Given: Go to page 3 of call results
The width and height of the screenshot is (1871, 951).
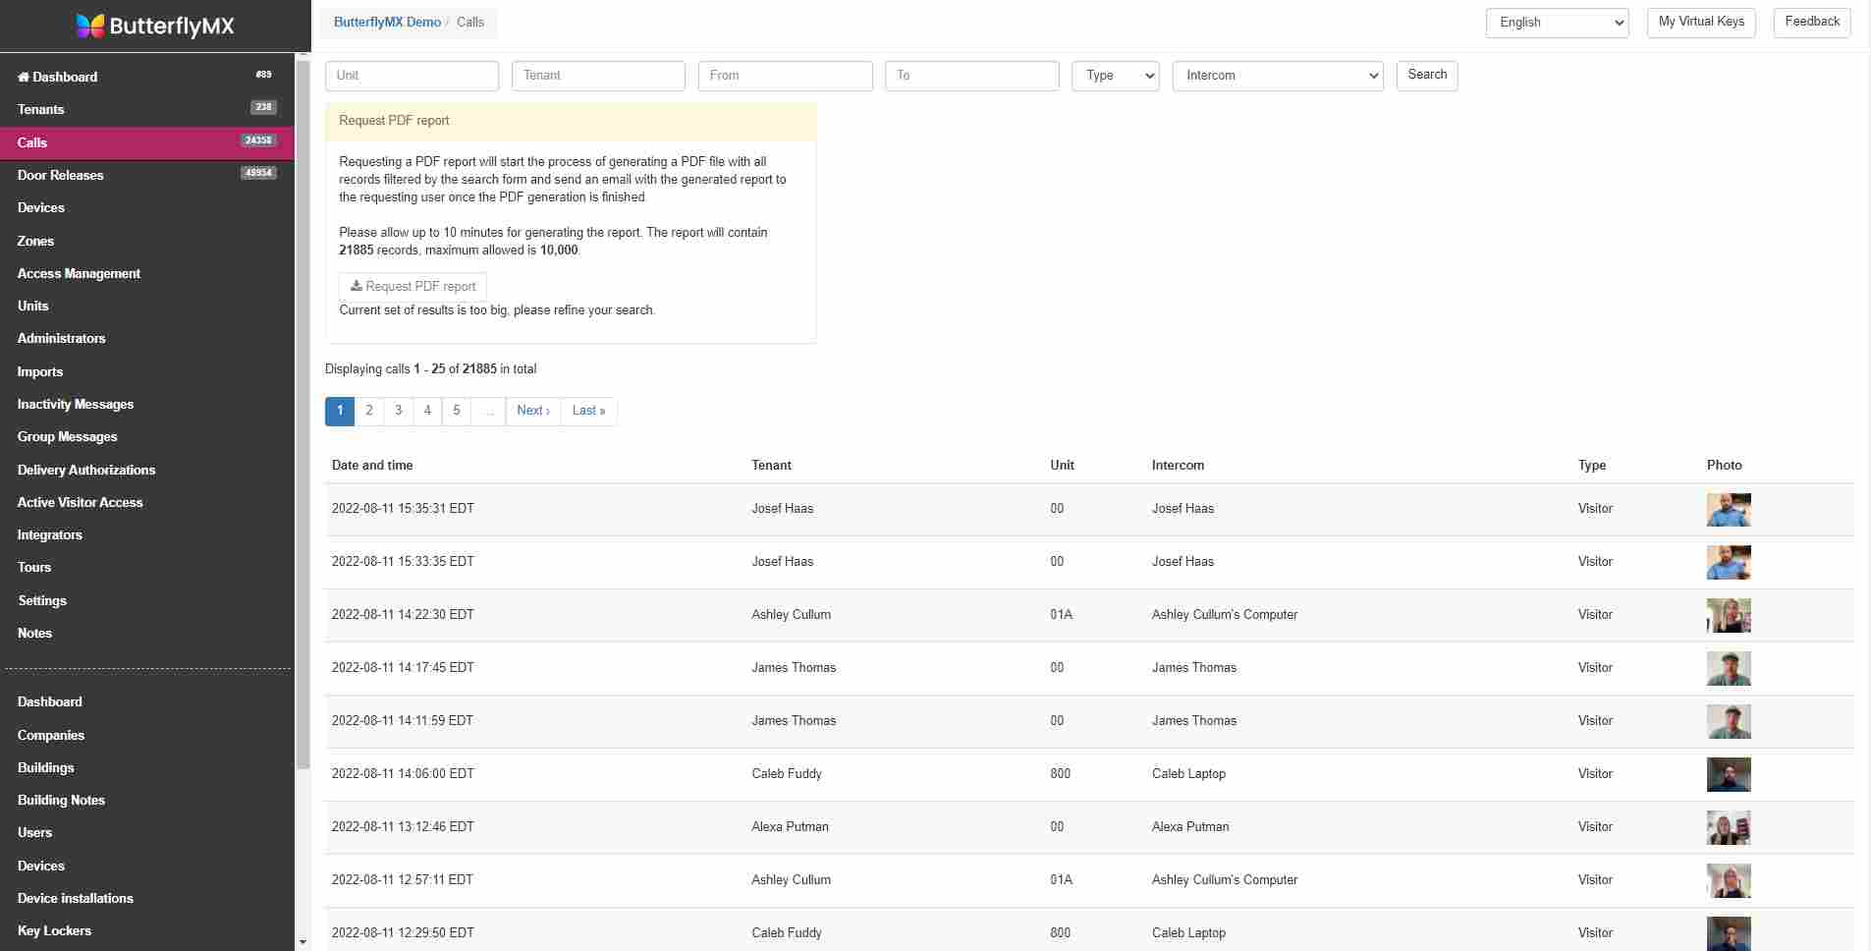Looking at the screenshot, I should tap(398, 411).
